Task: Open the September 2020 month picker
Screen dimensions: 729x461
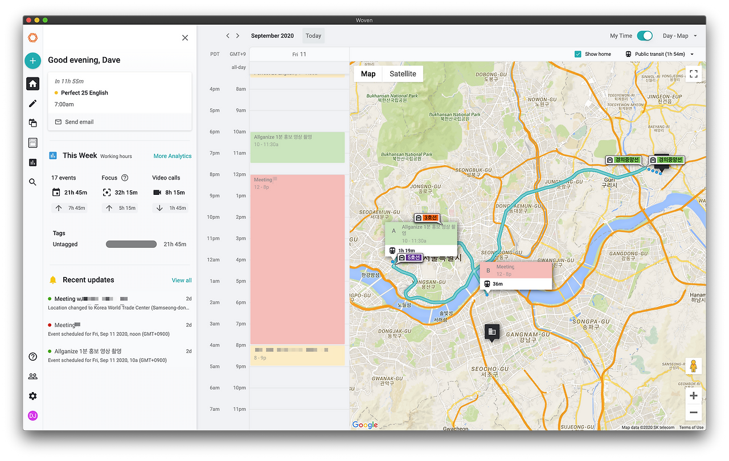Action: pos(272,36)
